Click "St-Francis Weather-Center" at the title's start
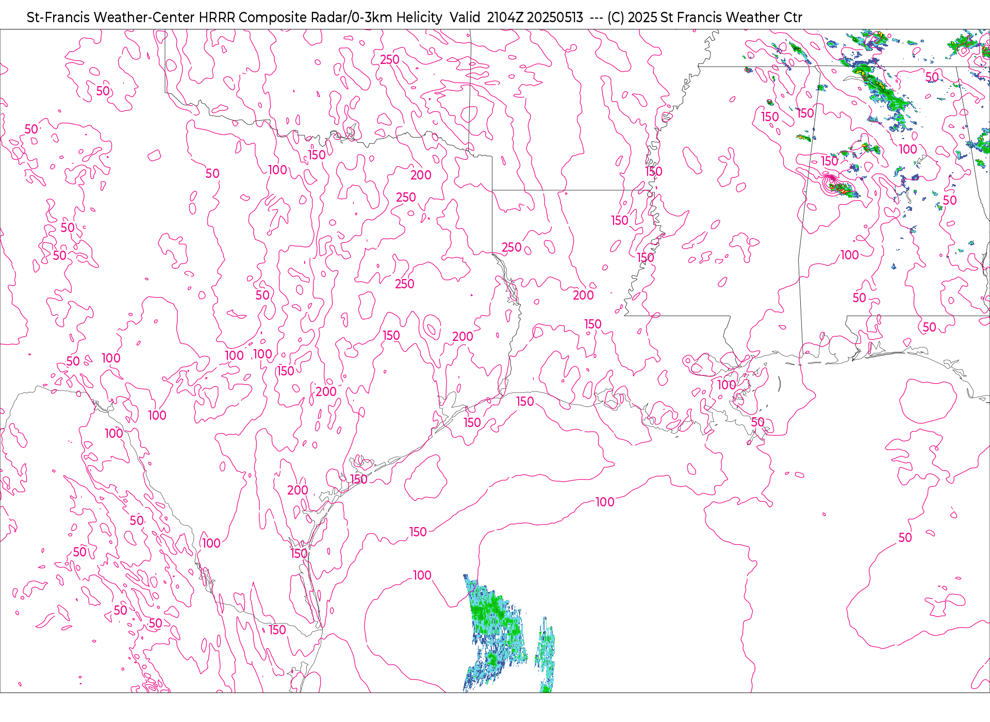This screenshot has width=990, height=722. (x=111, y=18)
